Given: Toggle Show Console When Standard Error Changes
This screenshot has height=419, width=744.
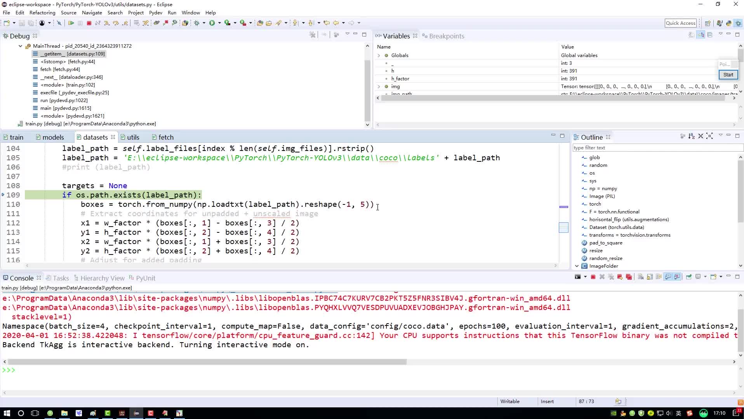Looking at the screenshot, I should click(x=677, y=277).
